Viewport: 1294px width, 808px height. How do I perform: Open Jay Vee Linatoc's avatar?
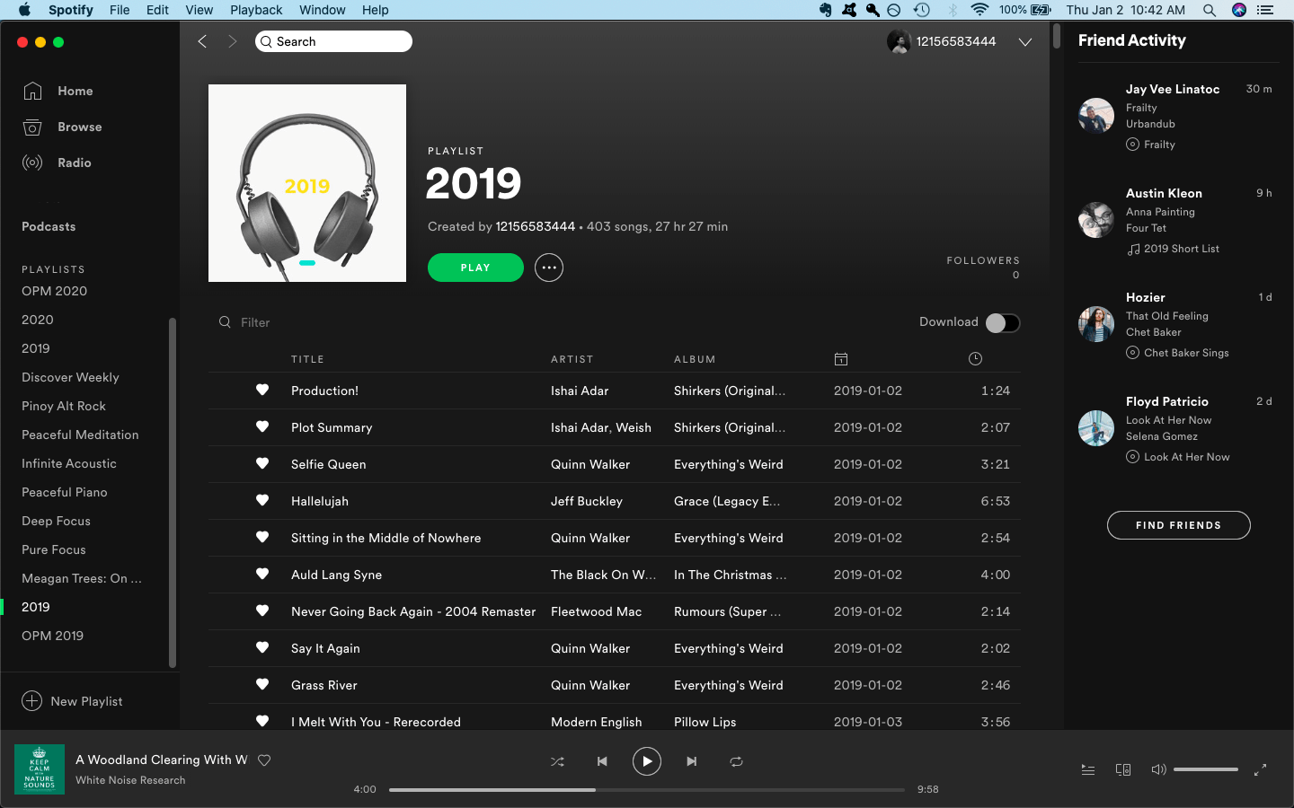click(1096, 116)
